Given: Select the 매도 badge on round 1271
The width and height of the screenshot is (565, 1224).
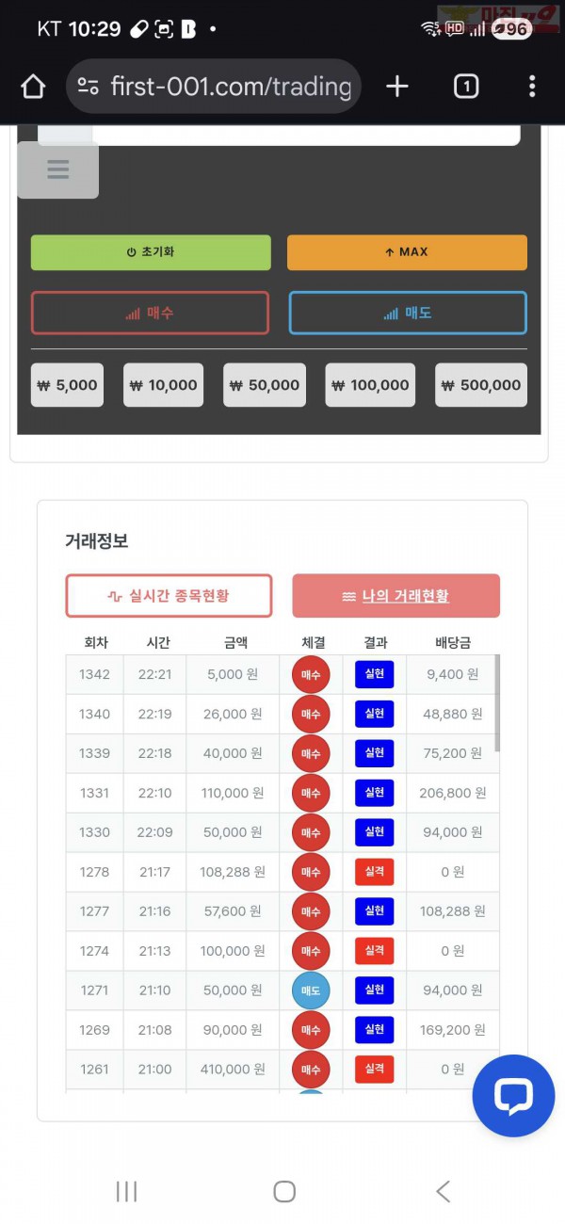Looking at the screenshot, I should click(311, 990).
